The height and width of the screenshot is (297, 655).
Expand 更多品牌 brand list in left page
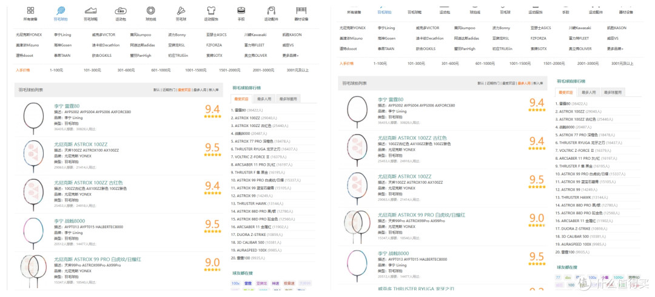291,55
